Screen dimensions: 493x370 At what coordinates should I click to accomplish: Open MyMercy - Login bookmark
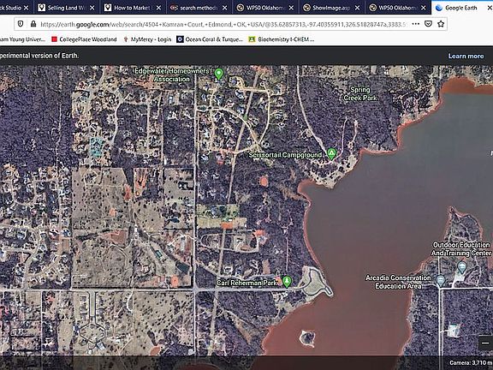(x=147, y=39)
